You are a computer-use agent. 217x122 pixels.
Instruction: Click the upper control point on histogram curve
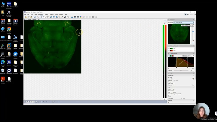point(184,60)
